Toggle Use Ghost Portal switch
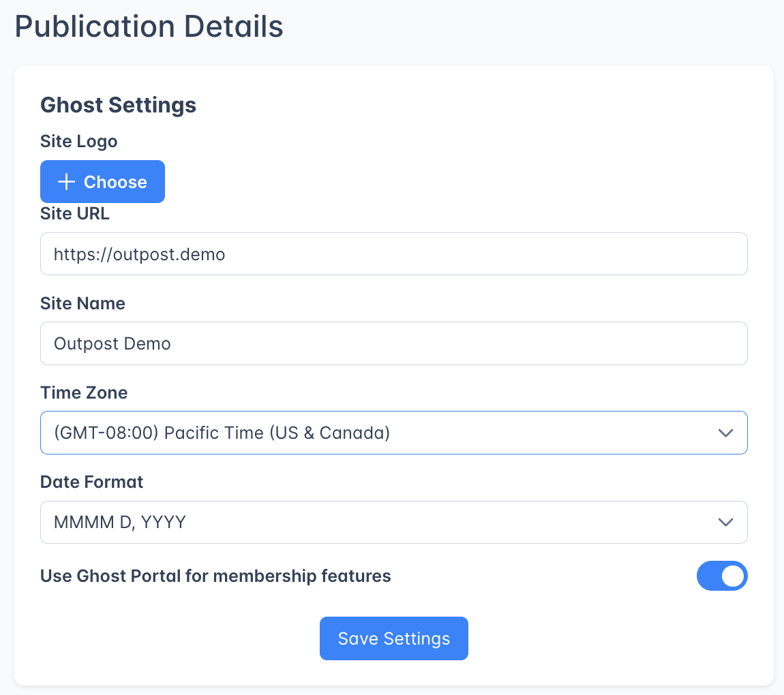 pos(721,576)
